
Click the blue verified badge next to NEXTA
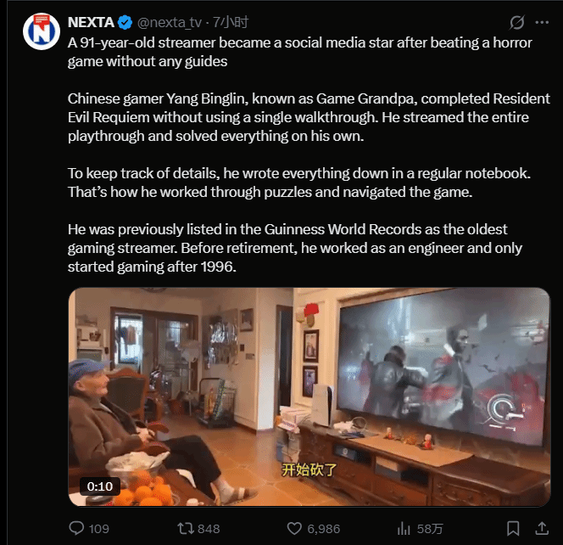click(x=125, y=23)
